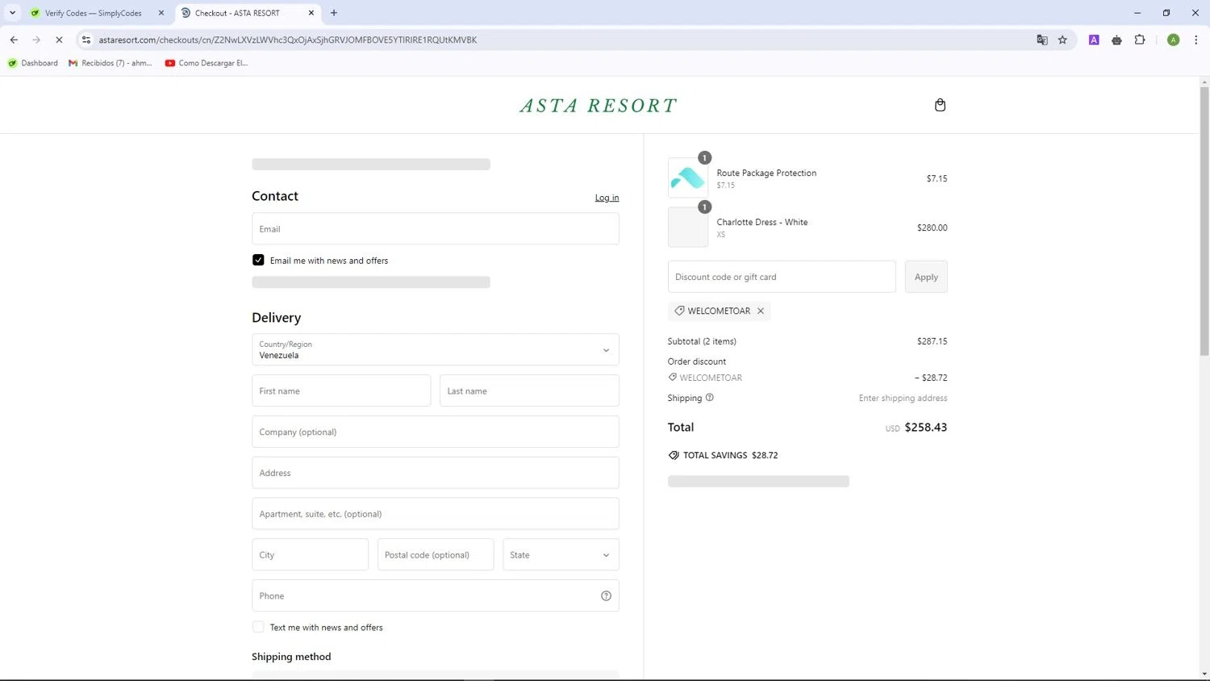Click the Enter shipping address text
Viewport: 1210px width, 681px height.
(903, 398)
